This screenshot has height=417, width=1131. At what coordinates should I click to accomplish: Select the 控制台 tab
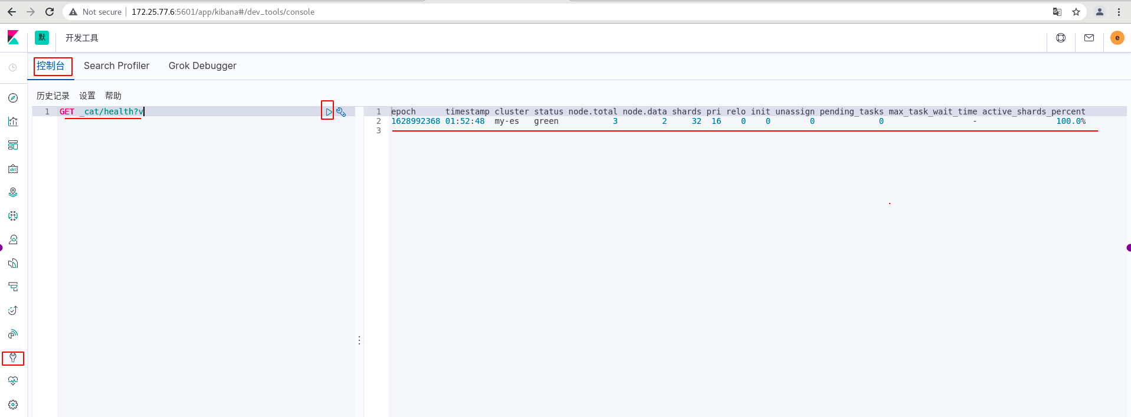[x=51, y=65]
